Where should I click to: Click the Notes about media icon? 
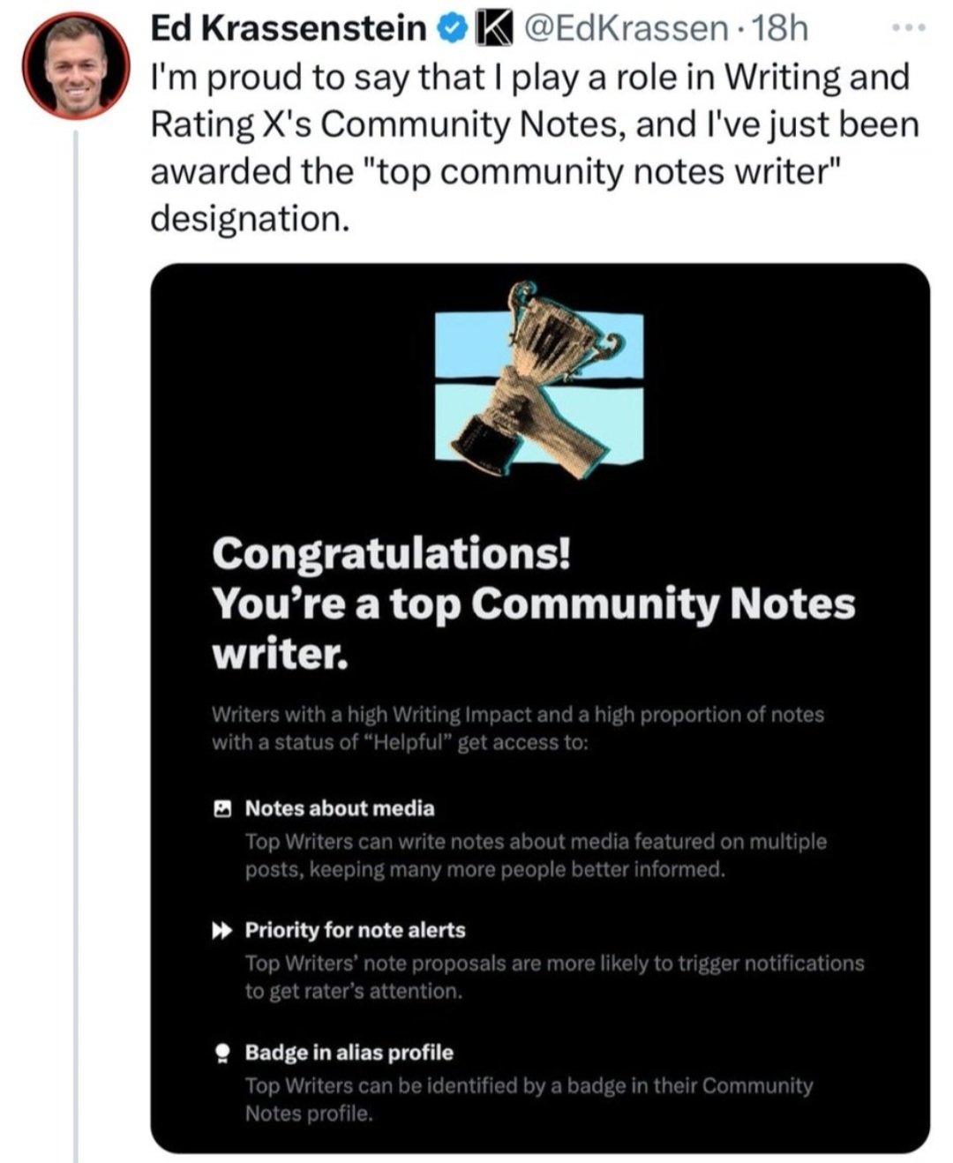[223, 808]
